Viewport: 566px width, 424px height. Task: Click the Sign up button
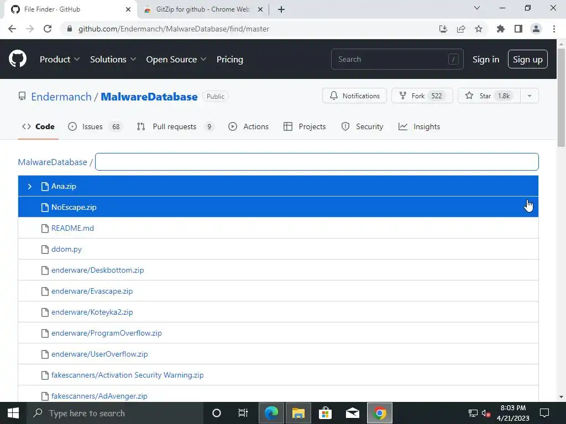(528, 60)
